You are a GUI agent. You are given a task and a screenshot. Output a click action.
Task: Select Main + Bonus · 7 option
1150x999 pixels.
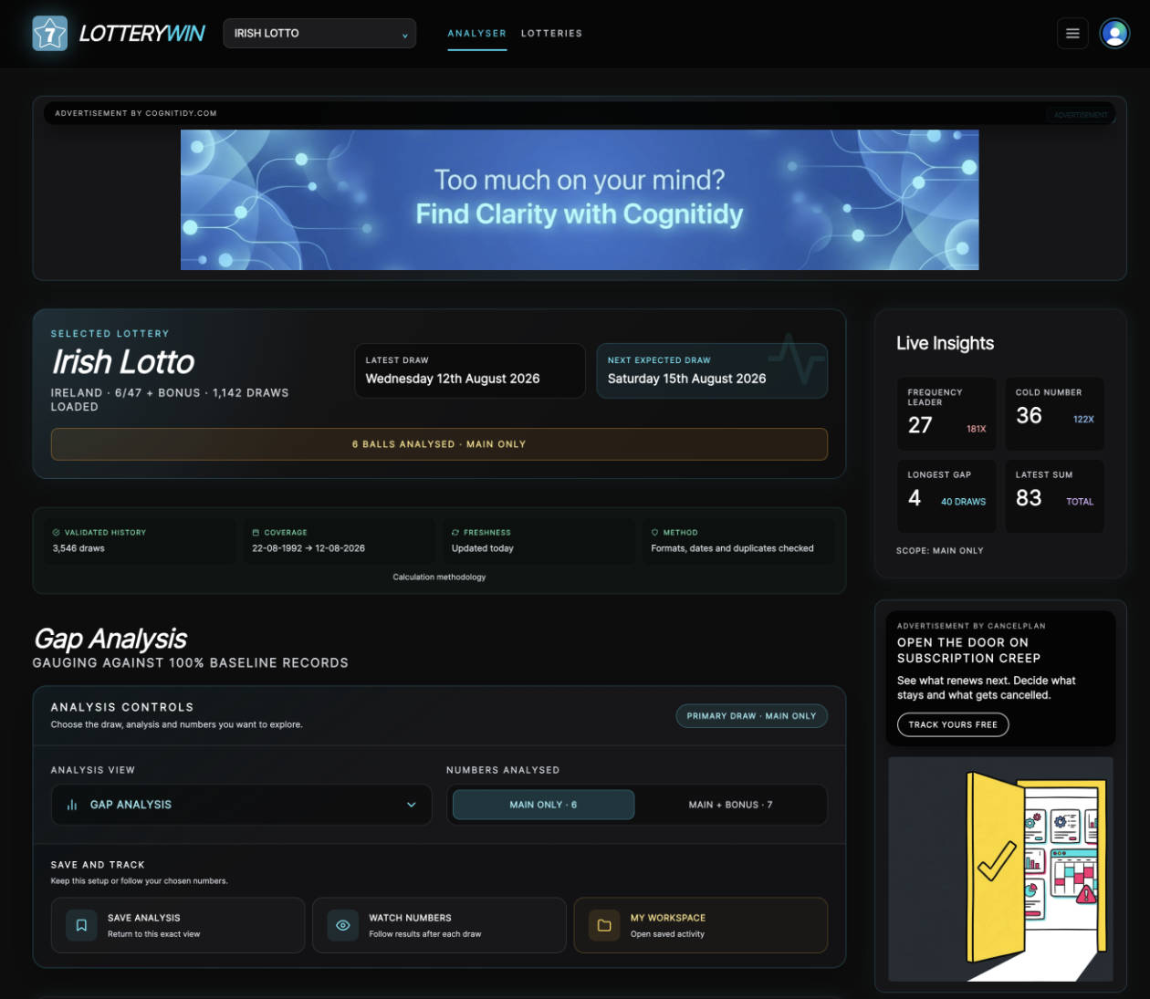730,805
